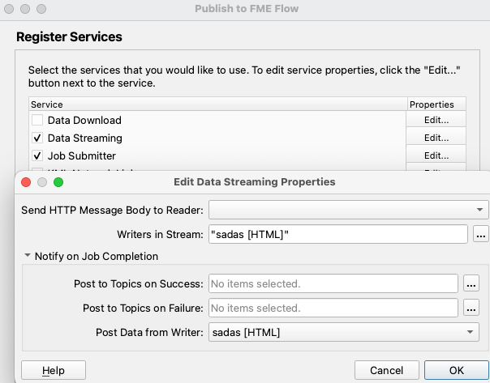The height and width of the screenshot is (383, 490).
Task: Click Edit... for Data Download
Action: 436,120
